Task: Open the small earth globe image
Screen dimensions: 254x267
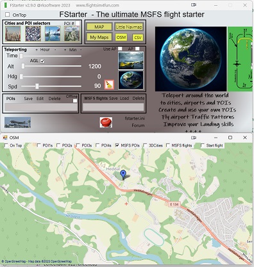Action: coord(131,80)
